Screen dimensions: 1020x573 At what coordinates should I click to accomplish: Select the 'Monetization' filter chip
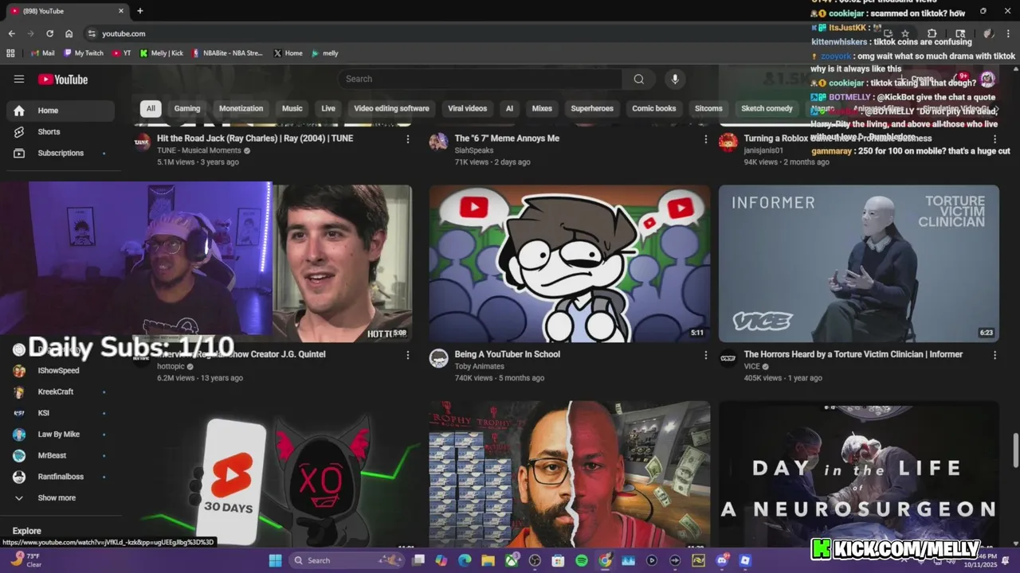pyautogui.click(x=241, y=109)
